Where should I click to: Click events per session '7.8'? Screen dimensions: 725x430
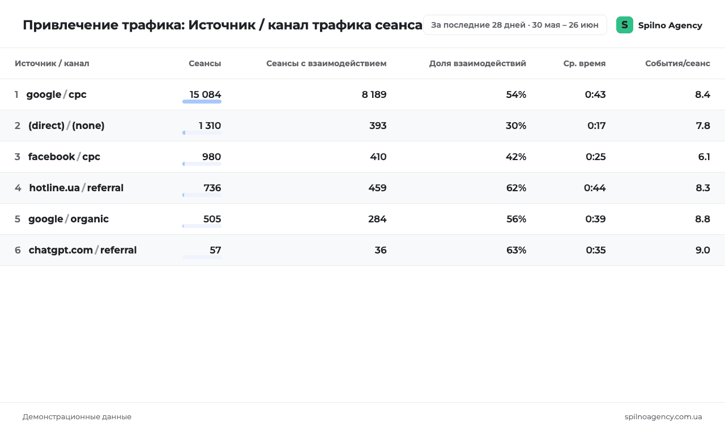tap(703, 126)
